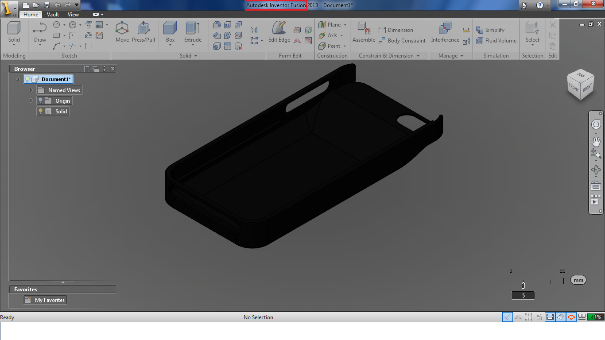Click the ViewCube to reorient the model
The width and height of the screenshot is (605, 340).
(580, 85)
